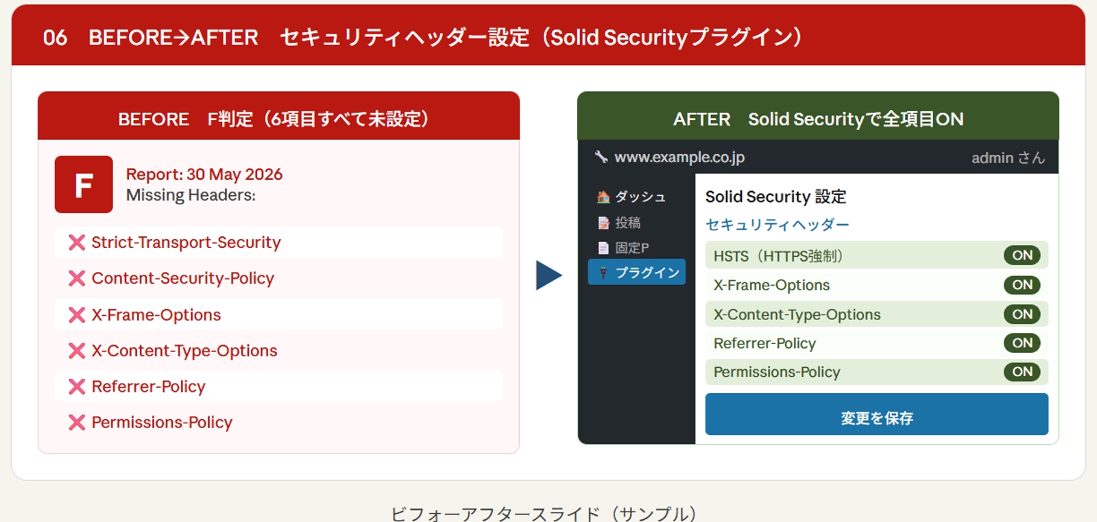The width and height of the screenshot is (1097, 522).
Task: Click the house icon for ダッシュ
Action: [603, 197]
